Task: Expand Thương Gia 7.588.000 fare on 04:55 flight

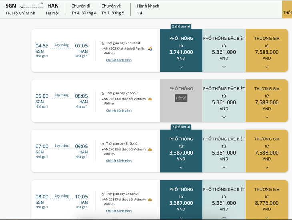Action: pos(267,67)
